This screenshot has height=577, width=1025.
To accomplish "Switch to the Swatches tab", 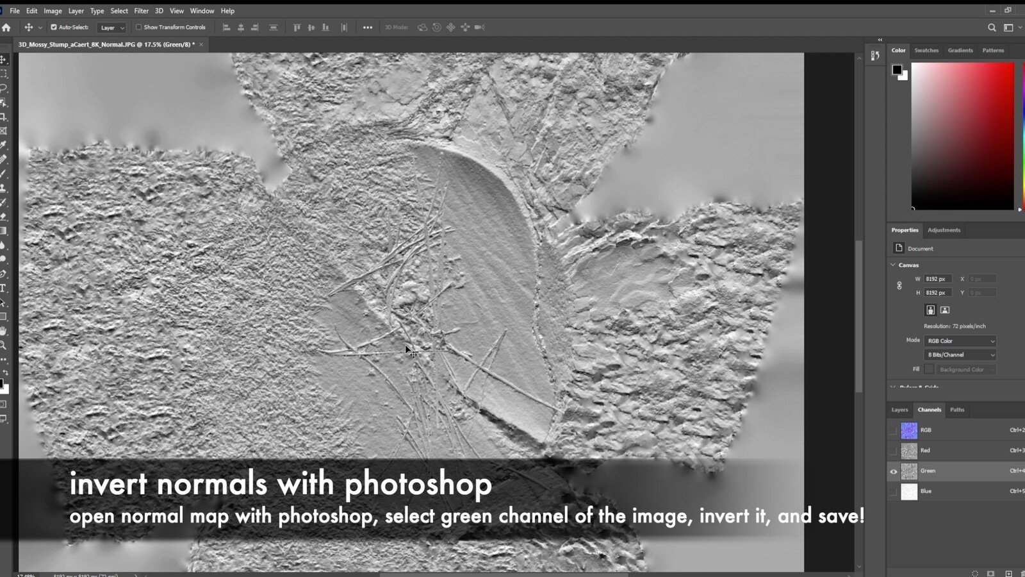I will [x=926, y=50].
